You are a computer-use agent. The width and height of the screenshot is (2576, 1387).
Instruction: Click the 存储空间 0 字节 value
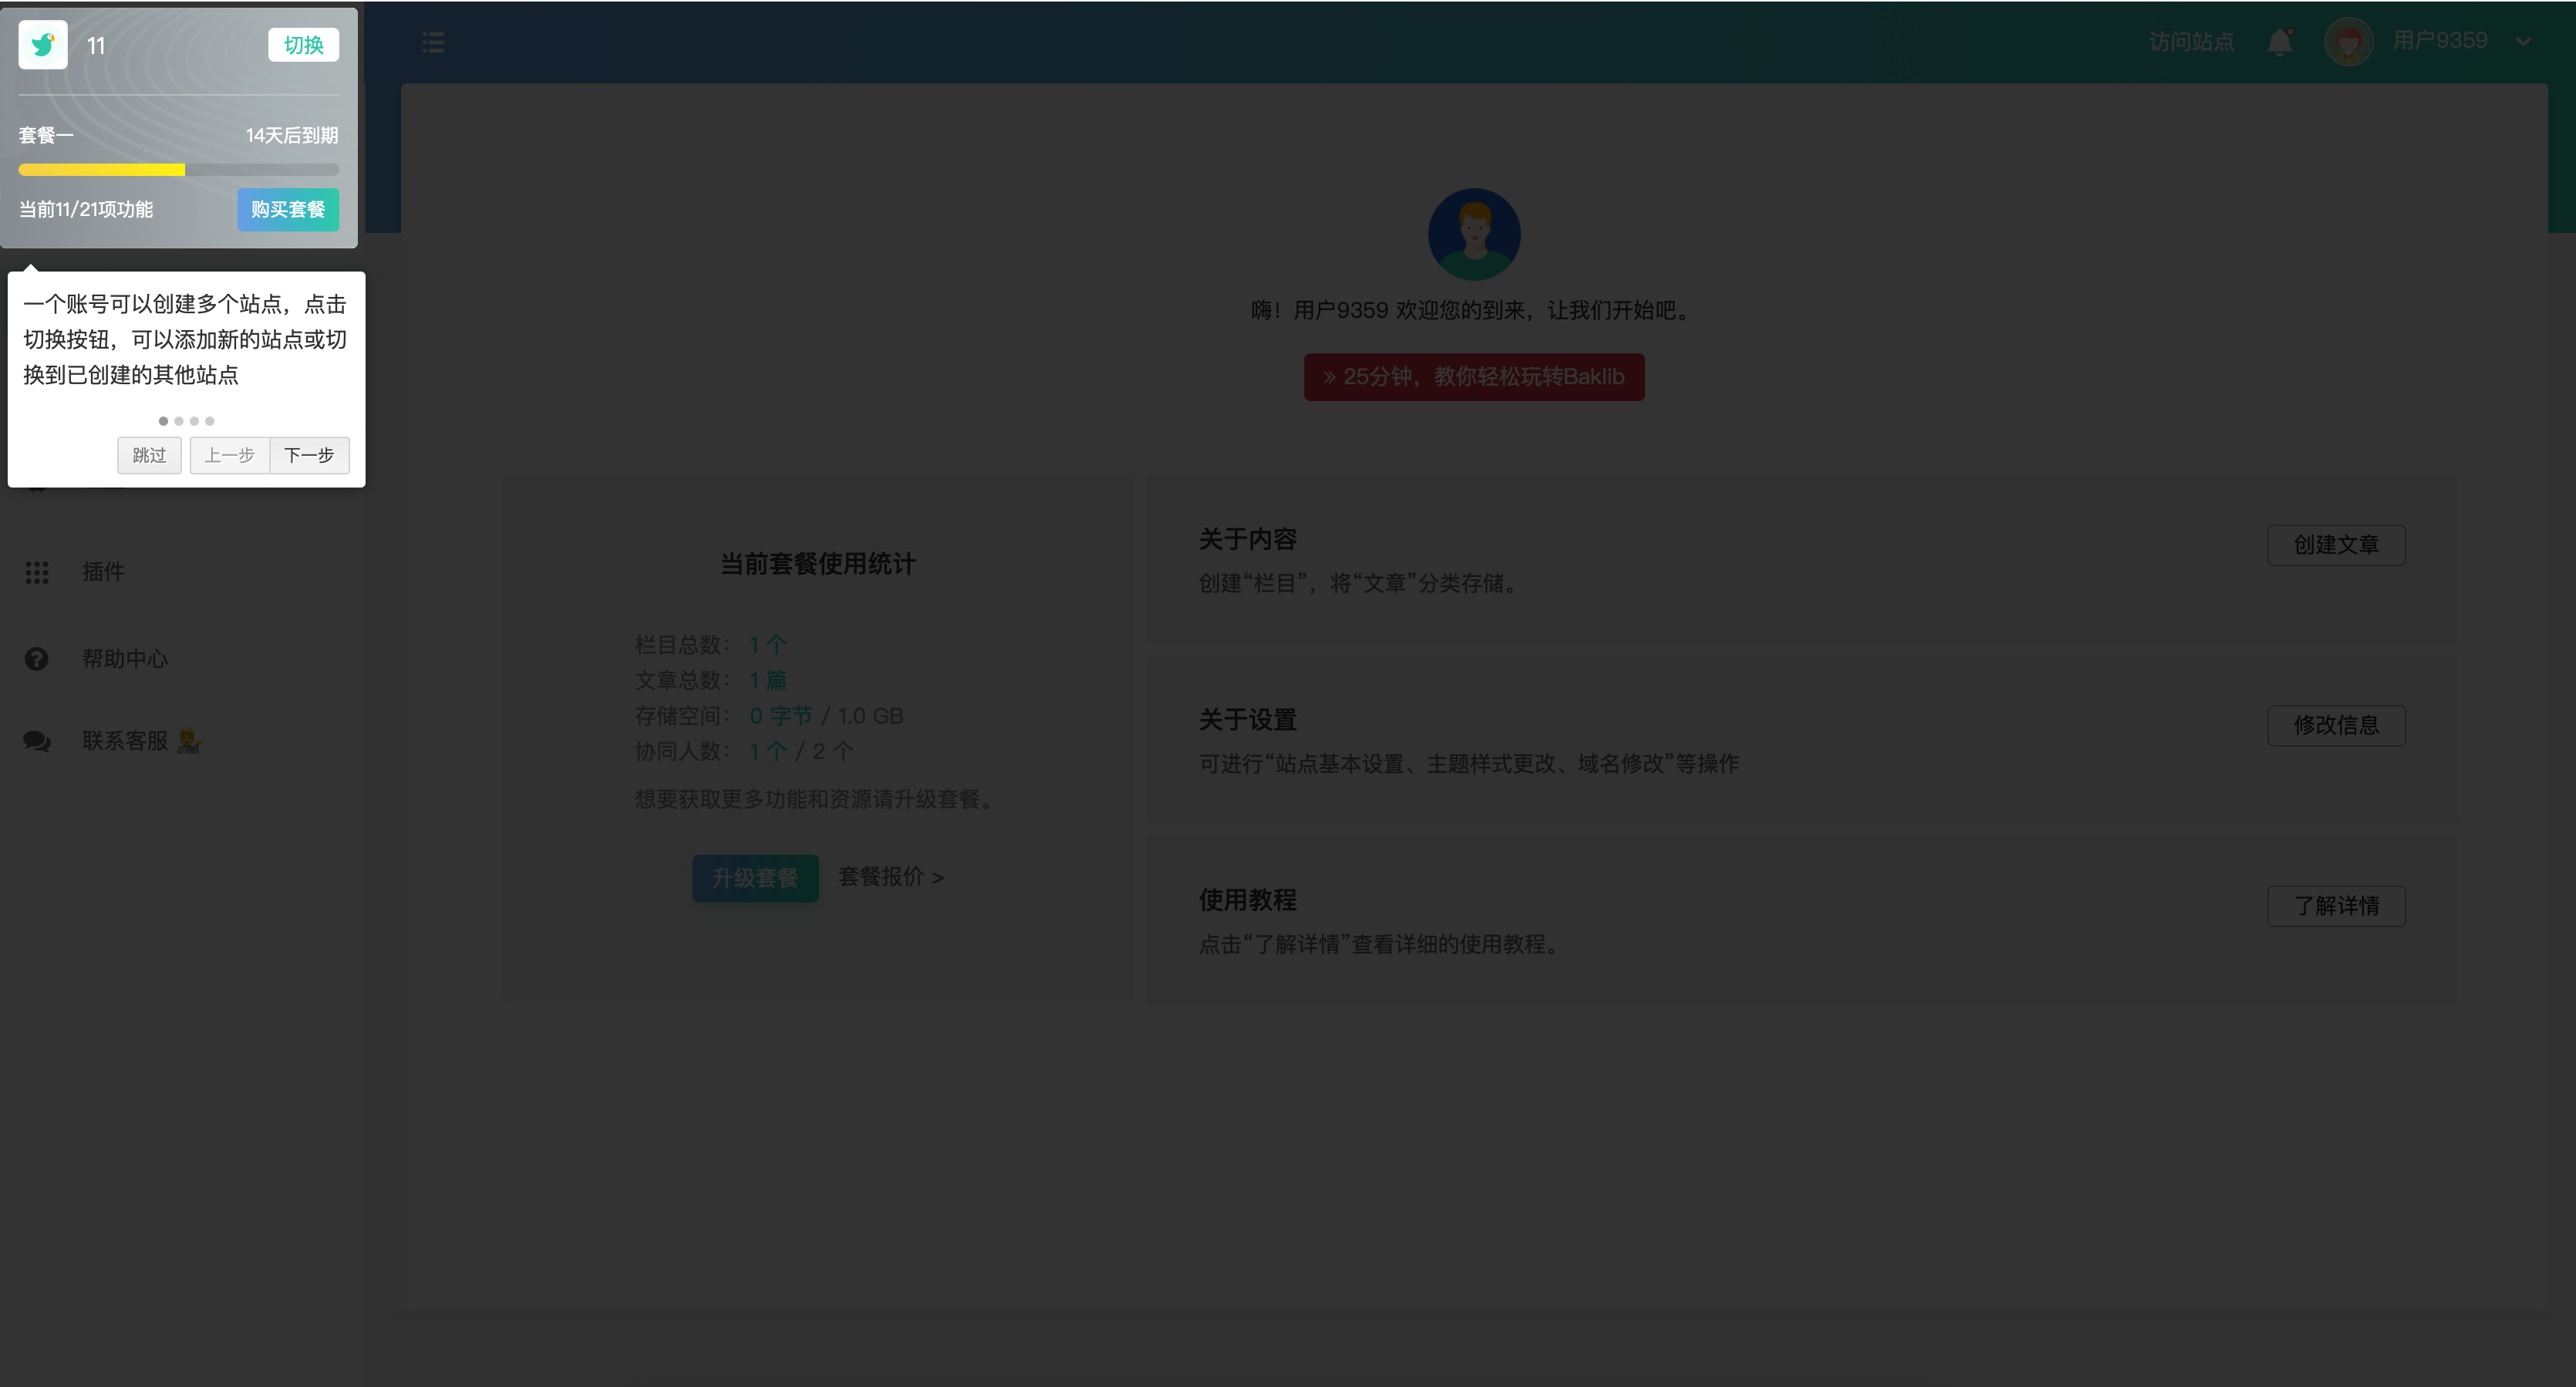(781, 716)
